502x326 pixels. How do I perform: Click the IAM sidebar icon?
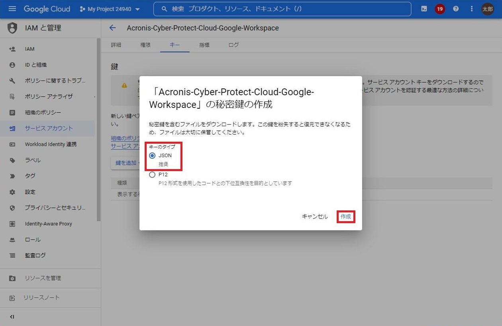[x=12, y=49]
